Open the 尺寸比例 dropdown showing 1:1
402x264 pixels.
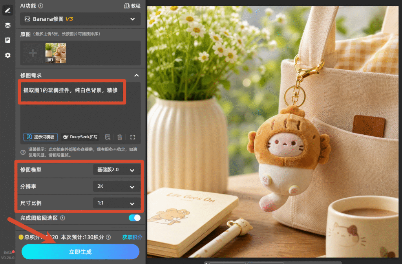click(117, 203)
